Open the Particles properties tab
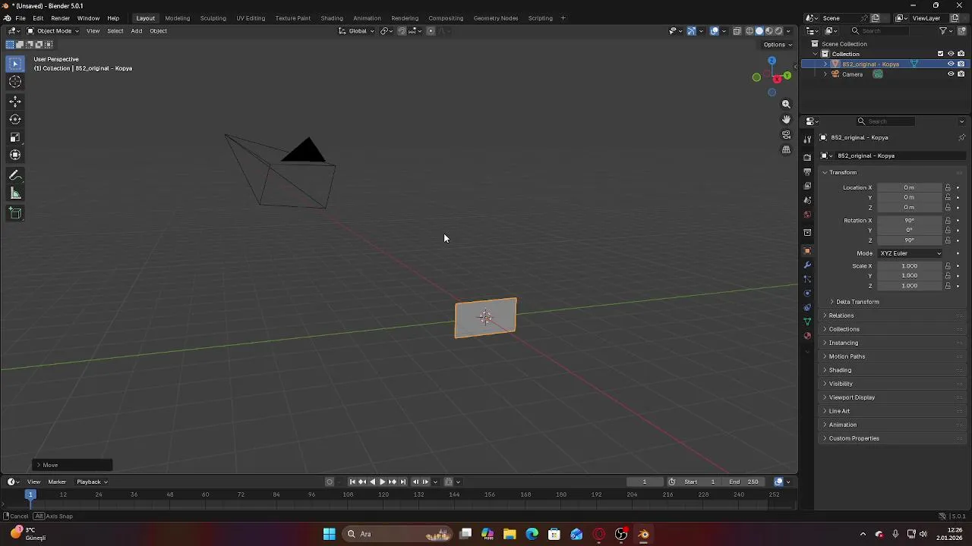 807,279
